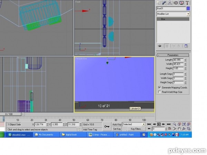Enable Real-World Map Size checkbox
Viewport: 207px width, 155px height.
[x=159, y=92]
